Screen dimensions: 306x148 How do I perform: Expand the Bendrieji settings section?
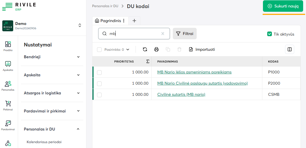52,57
